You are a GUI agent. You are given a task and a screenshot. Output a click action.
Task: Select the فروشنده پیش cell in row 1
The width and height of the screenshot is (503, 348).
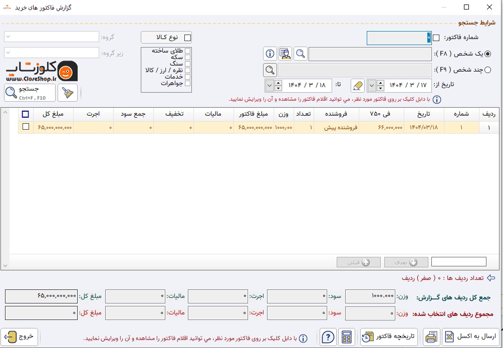click(336, 128)
